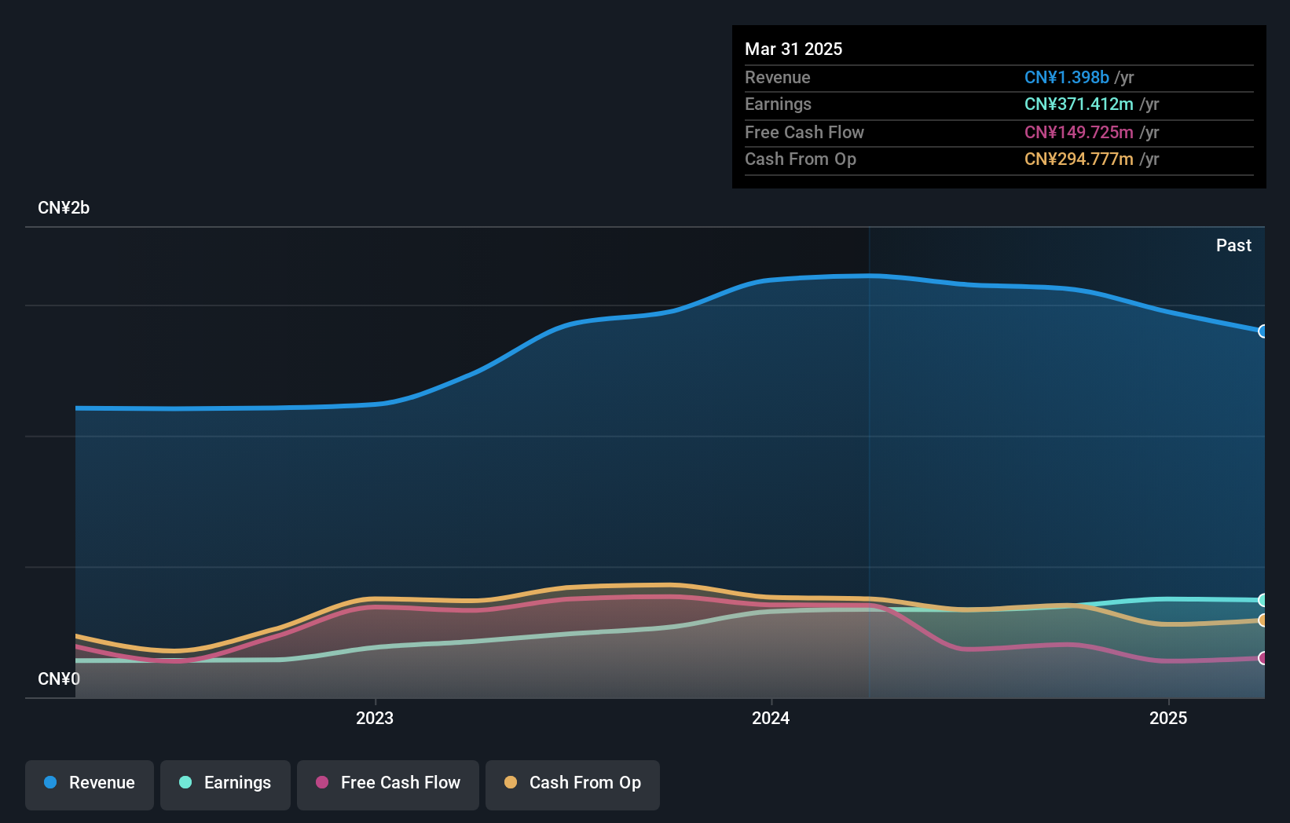The width and height of the screenshot is (1290, 823).
Task: Click the blue Revenue endpoint marker
Action: (1263, 331)
